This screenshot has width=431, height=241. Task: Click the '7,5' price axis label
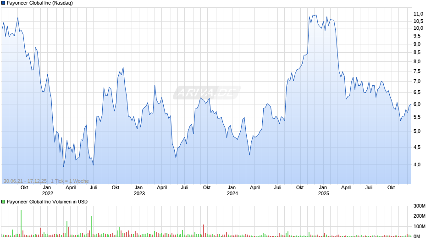pyautogui.click(x=417, y=71)
